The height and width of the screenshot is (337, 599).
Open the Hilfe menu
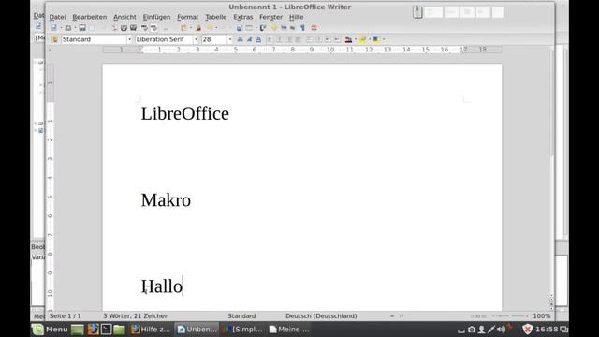pos(296,17)
